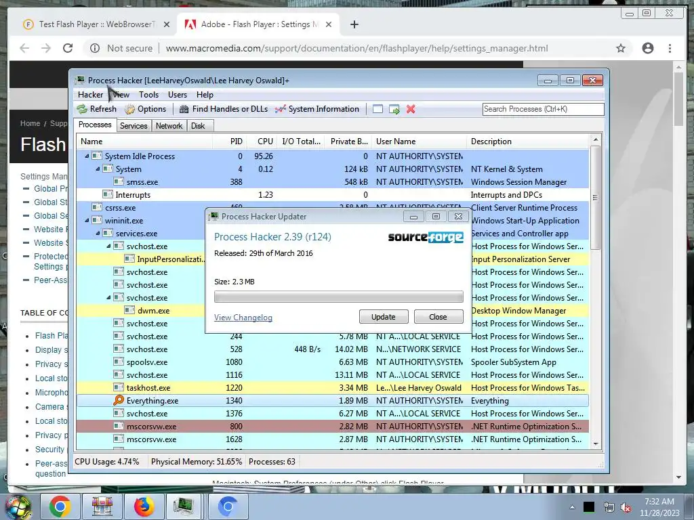Click Physical Memory 51.65% in status bar

[196, 461]
